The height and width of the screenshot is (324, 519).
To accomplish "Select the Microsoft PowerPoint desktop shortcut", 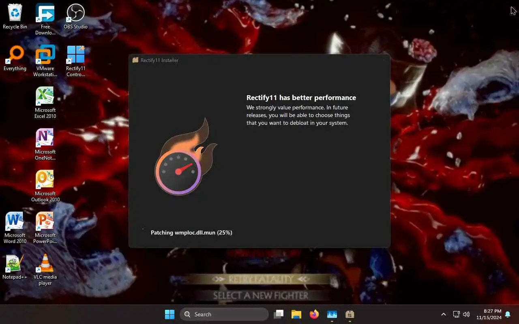I will coord(45,228).
